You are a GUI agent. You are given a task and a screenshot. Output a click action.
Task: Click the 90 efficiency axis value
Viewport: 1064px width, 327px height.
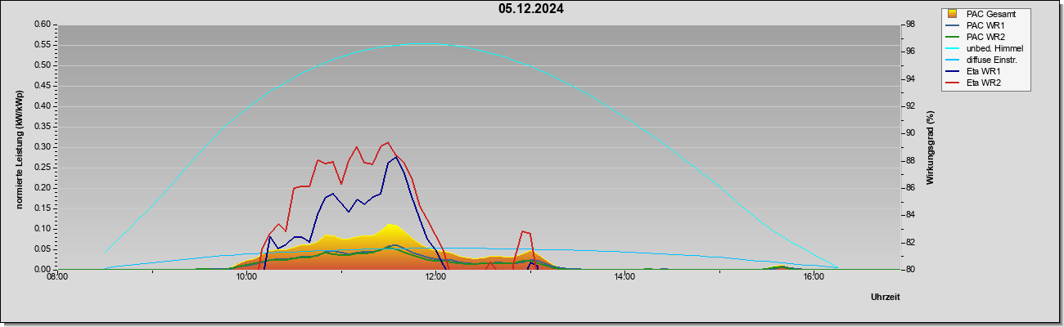(909, 133)
